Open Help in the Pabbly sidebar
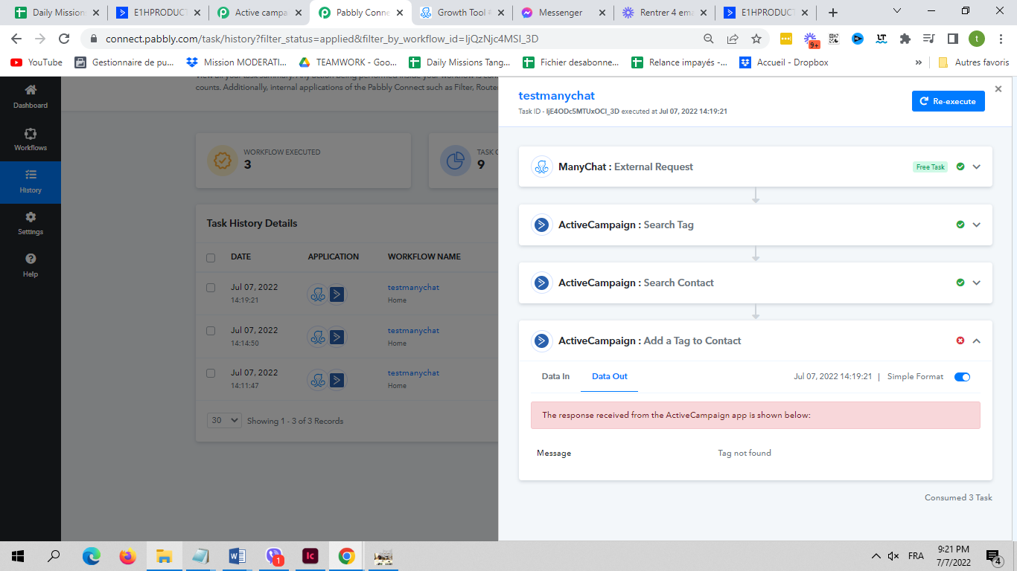The height and width of the screenshot is (571, 1017). tap(31, 265)
